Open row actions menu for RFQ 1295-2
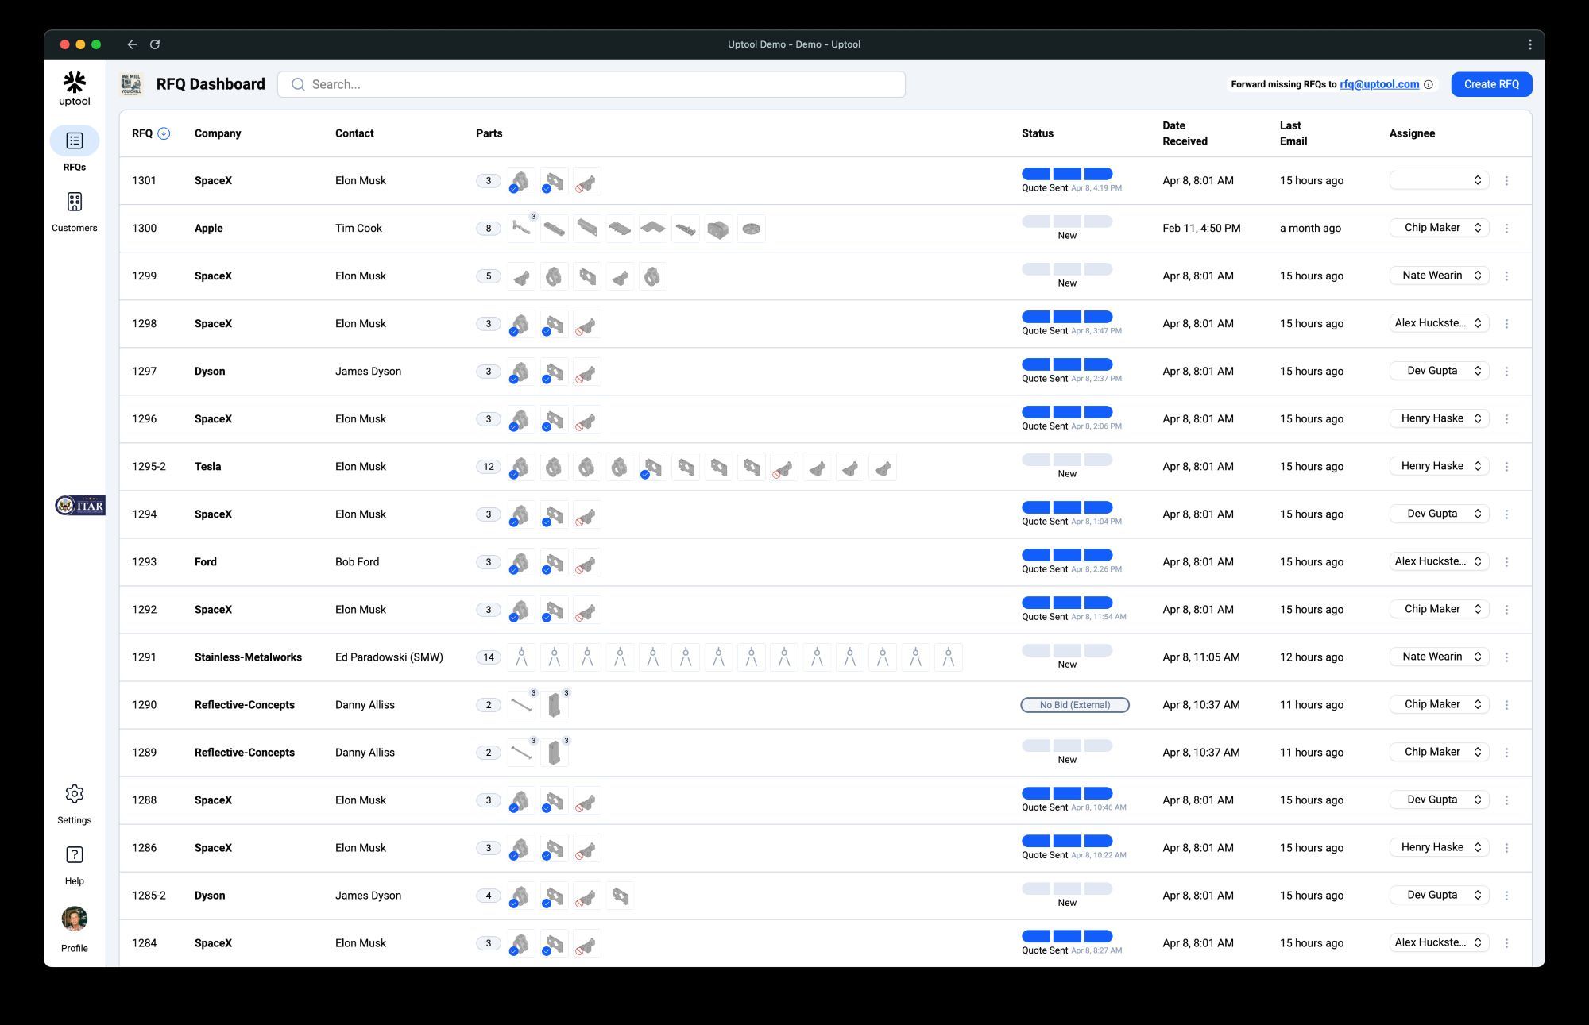The width and height of the screenshot is (1589, 1025). [1506, 467]
